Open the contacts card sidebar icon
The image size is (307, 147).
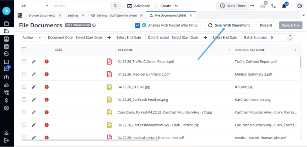point(6,39)
